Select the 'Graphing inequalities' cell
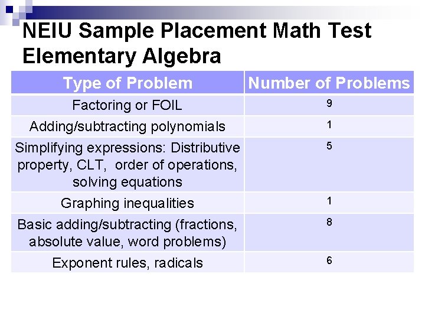Image resolution: width=425 pixels, height=319 pixels. click(127, 203)
